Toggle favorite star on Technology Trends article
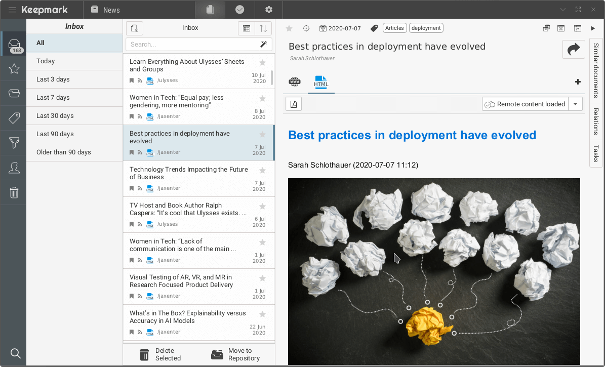Screen dimensions: 605x367 tap(262, 171)
